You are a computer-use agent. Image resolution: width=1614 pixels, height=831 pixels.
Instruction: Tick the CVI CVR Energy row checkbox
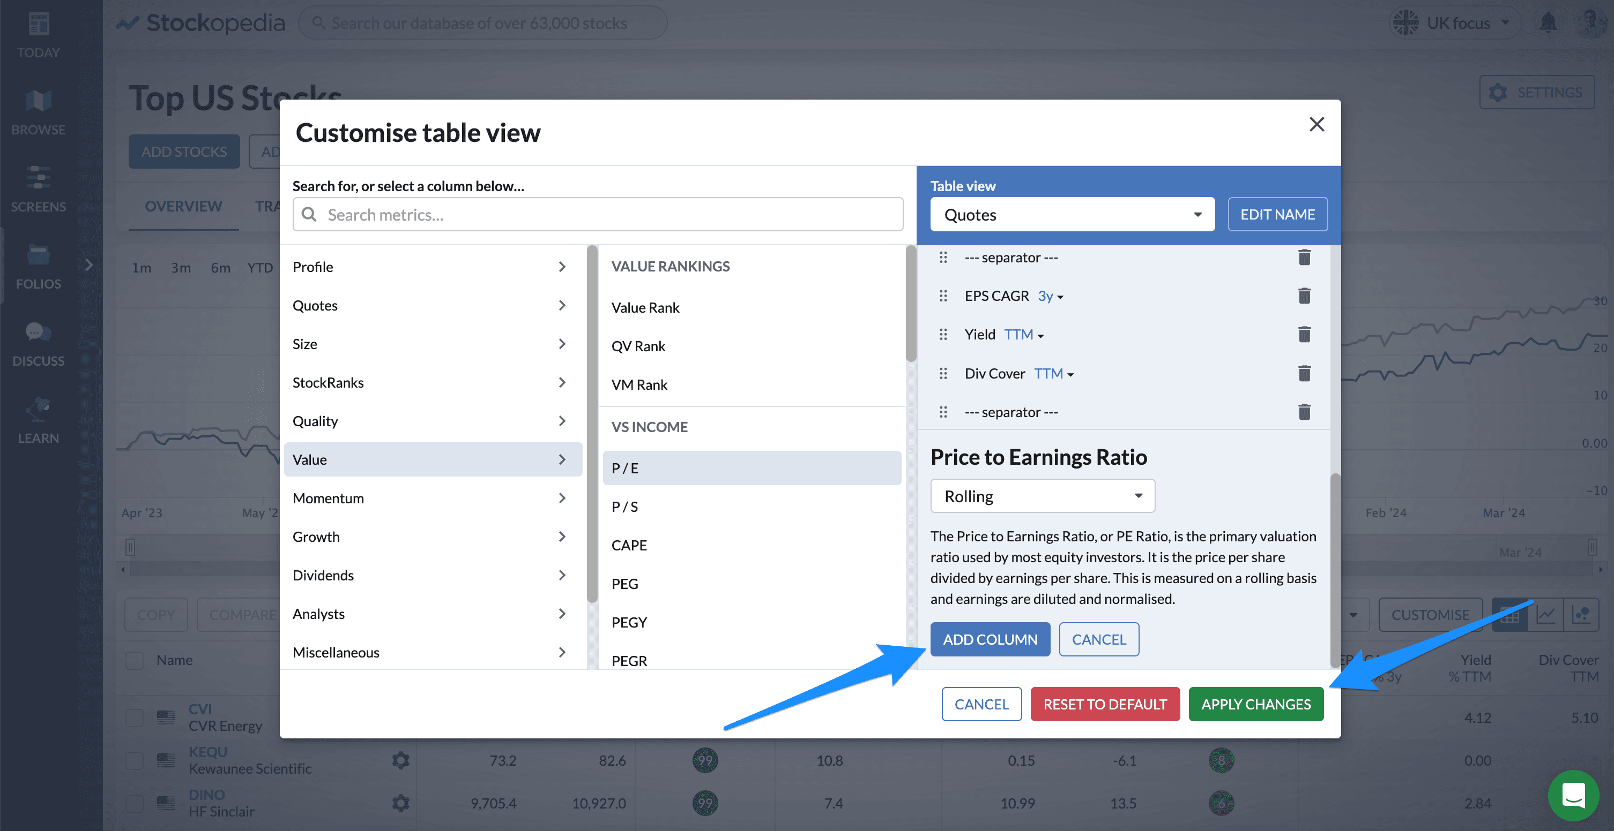pyautogui.click(x=135, y=717)
